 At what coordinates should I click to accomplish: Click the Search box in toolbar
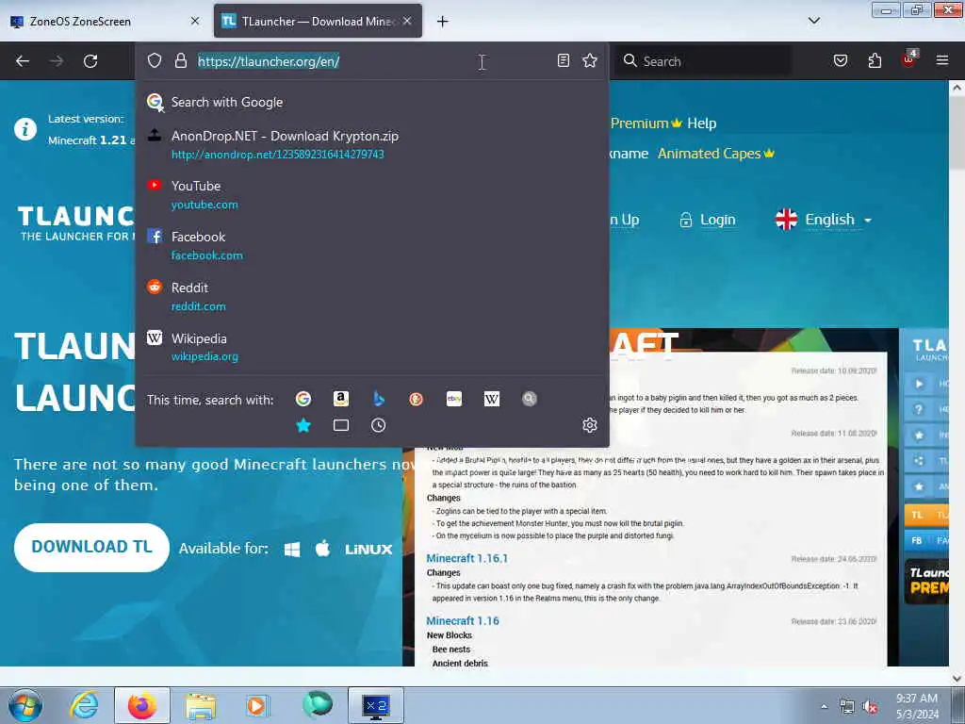pos(703,61)
